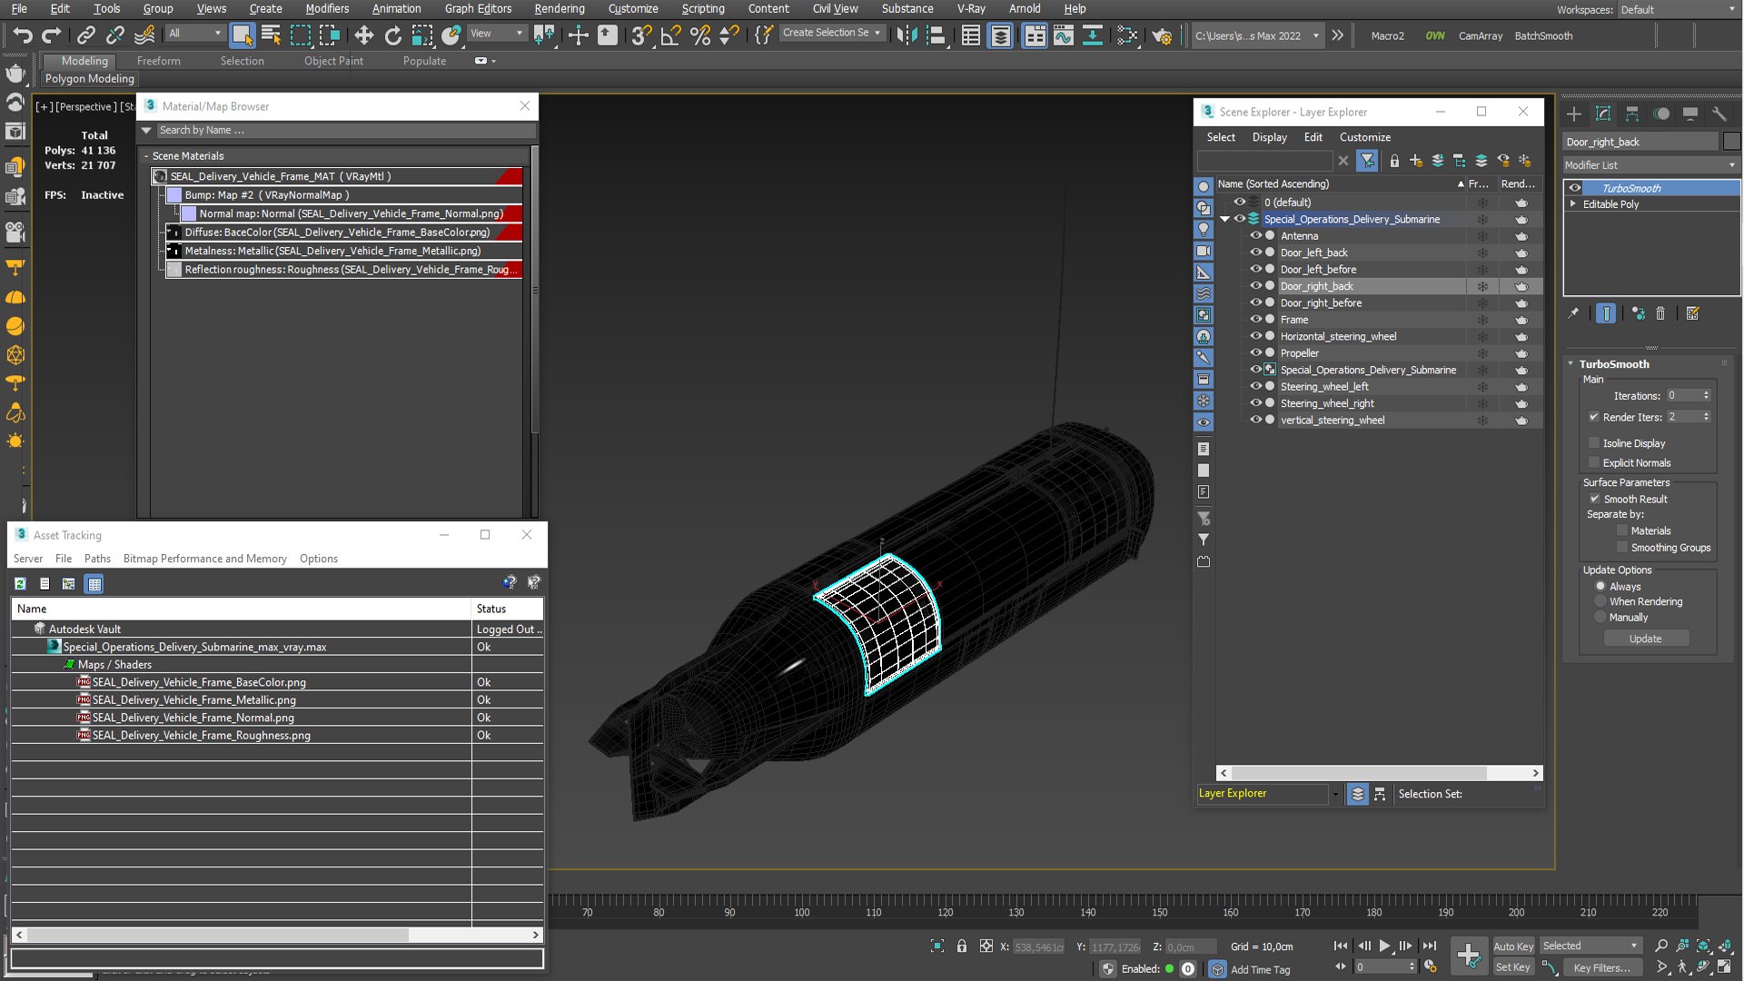Select the Move transform tool

point(363,35)
